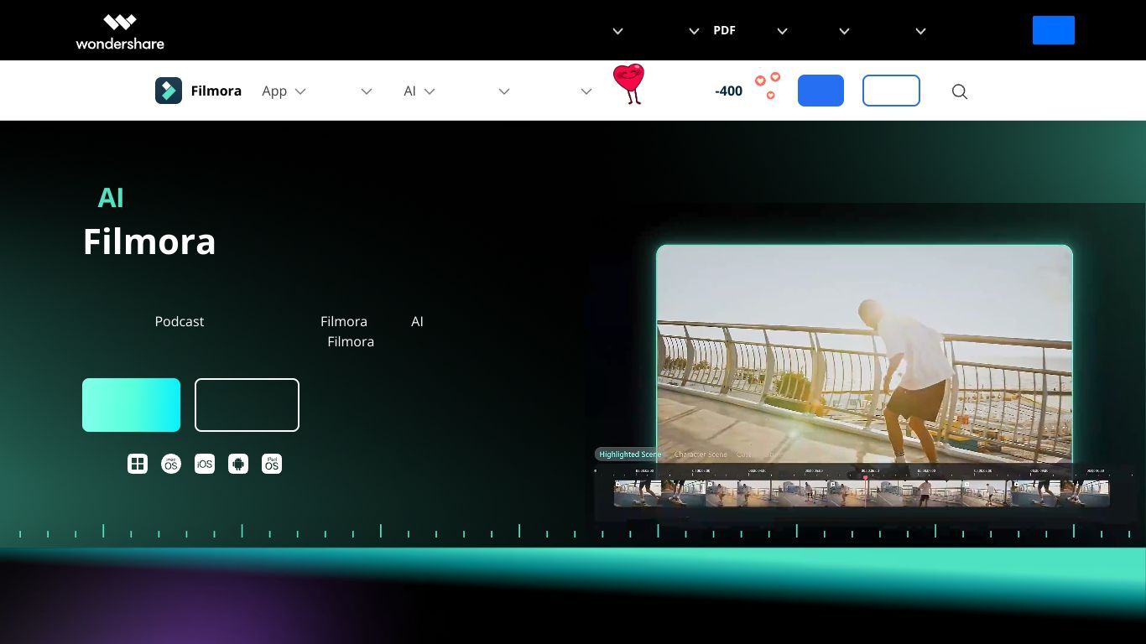
Task: Expand the last chevron before the top blue button
Action: 920,31
